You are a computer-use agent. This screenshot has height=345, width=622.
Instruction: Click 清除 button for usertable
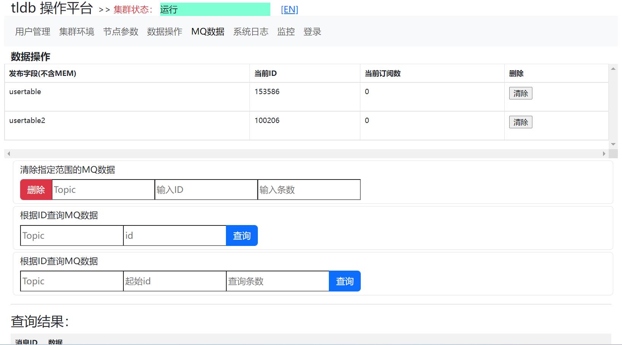point(521,93)
